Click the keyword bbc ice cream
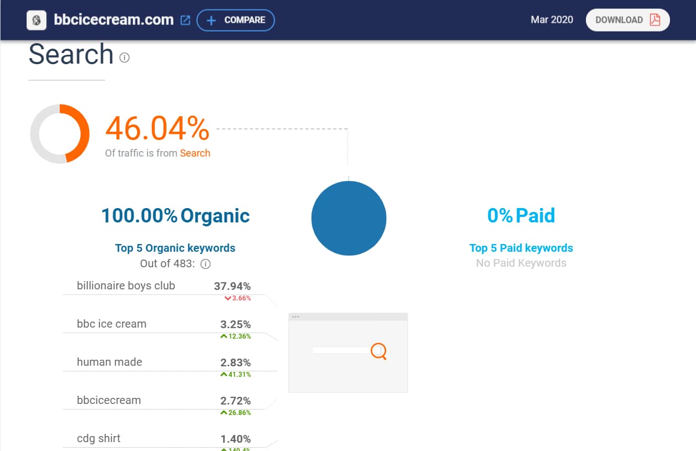The width and height of the screenshot is (696, 451). (x=112, y=324)
